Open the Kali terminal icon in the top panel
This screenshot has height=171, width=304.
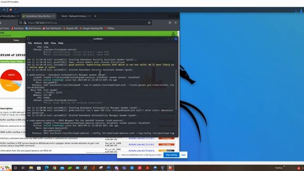16,9
